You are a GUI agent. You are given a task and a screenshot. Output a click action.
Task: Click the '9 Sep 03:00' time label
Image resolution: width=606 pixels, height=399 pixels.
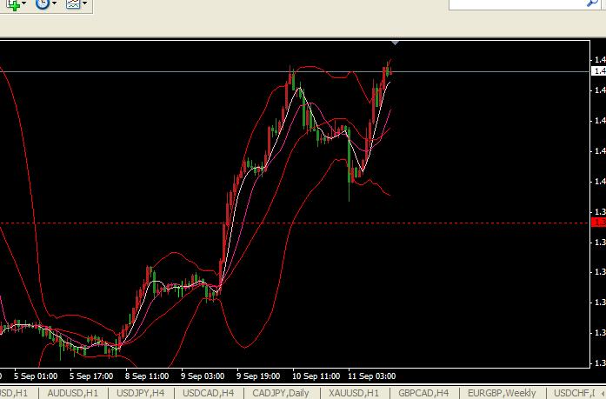203,376
